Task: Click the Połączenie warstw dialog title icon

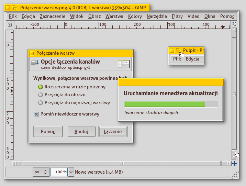Action: [32, 53]
